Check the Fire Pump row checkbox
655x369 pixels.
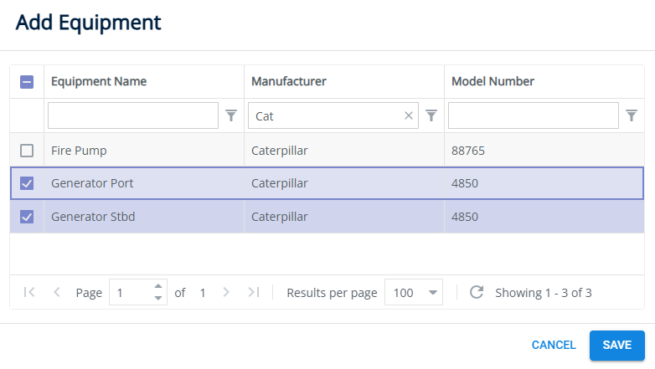coord(27,151)
